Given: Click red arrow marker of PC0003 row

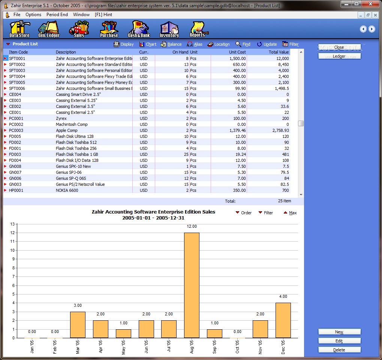Looking at the screenshot, I should pos(5,130).
